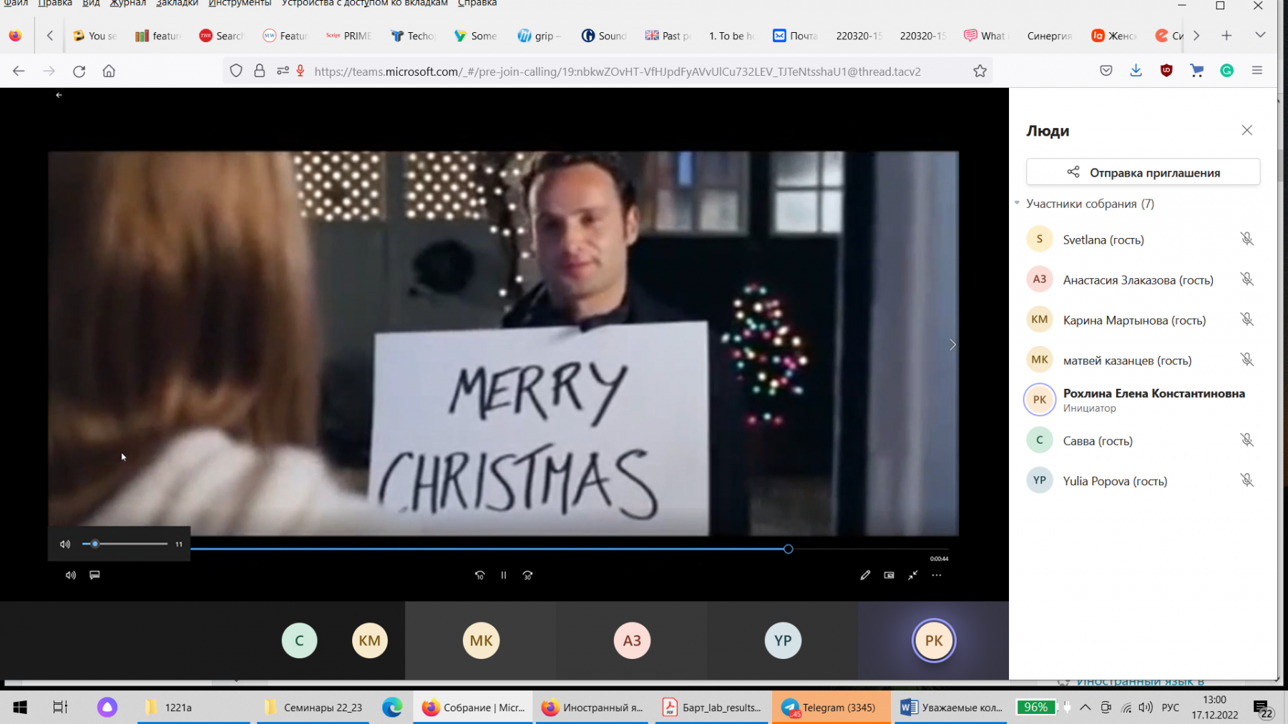Open the Pocket save icon

click(x=1106, y=70)
